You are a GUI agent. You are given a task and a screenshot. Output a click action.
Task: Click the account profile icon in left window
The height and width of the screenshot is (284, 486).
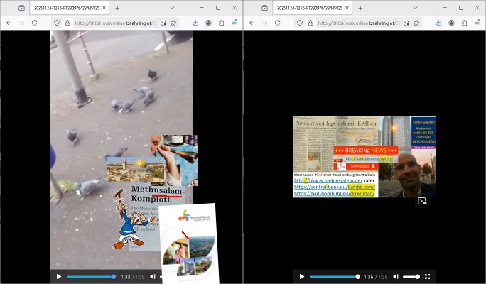click(207, 23)
